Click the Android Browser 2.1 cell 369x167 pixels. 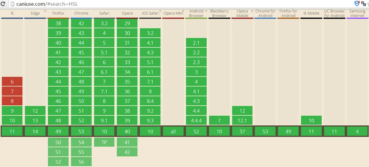(x=196, y=43)
